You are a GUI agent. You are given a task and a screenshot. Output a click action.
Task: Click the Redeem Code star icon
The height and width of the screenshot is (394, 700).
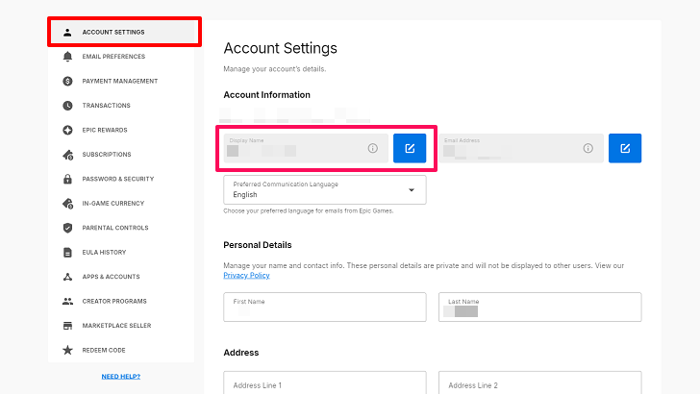point(67,350)
